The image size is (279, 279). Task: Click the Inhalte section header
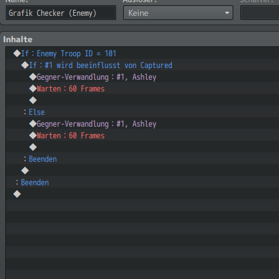click(18, 39)
